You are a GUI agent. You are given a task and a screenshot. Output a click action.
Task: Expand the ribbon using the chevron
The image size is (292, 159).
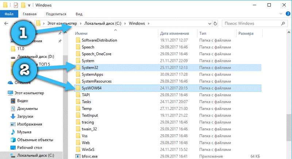pyautogui.click(x=281, y=14)
